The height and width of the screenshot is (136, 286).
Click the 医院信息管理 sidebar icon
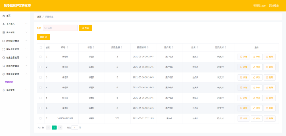click(4, 49)
